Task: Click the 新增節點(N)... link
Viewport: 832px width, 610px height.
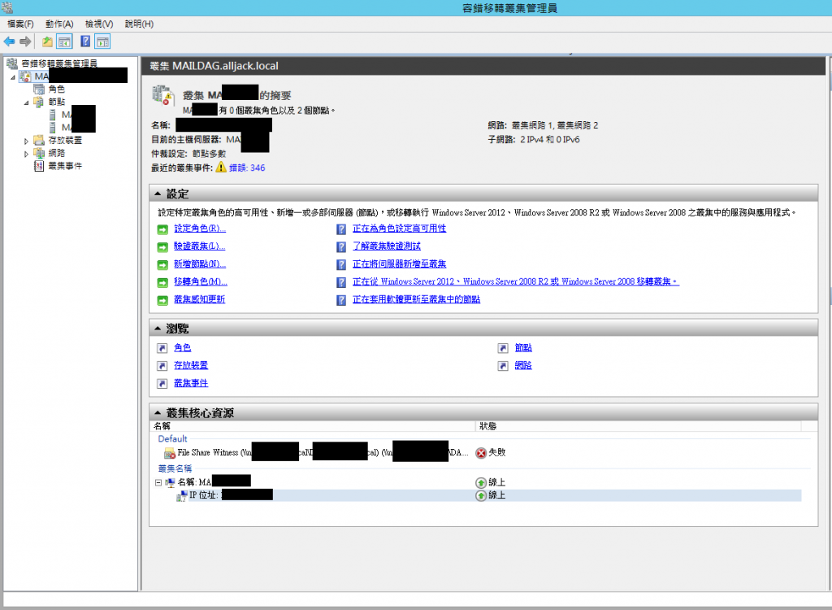Action: click(200, 264)
